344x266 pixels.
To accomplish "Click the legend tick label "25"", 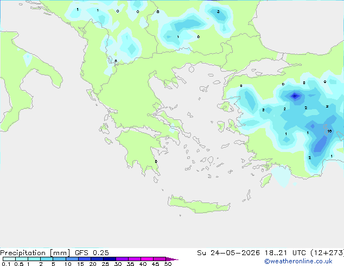I will (x=105, y=264).
